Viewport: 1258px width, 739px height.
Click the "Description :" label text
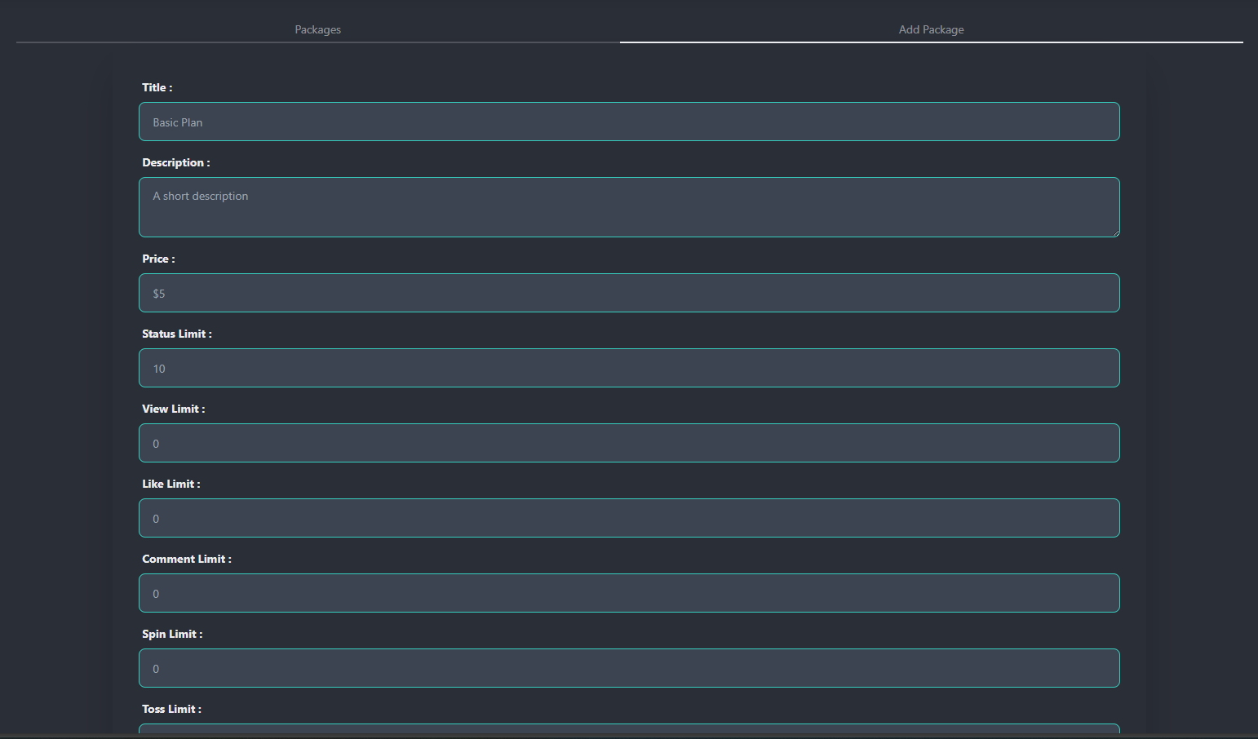[x=175, y=162]
